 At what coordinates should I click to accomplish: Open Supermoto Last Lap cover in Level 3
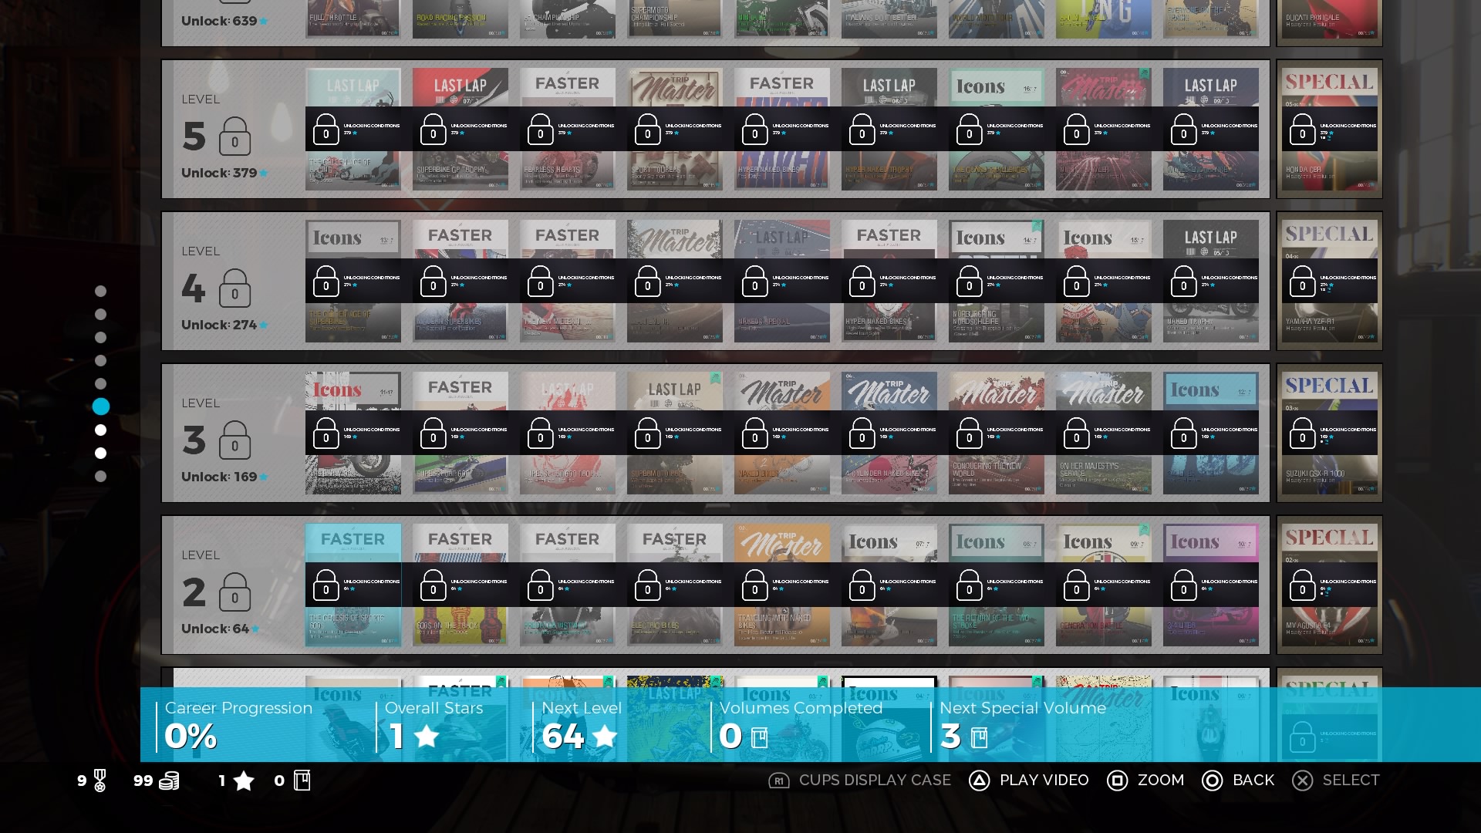674,433
